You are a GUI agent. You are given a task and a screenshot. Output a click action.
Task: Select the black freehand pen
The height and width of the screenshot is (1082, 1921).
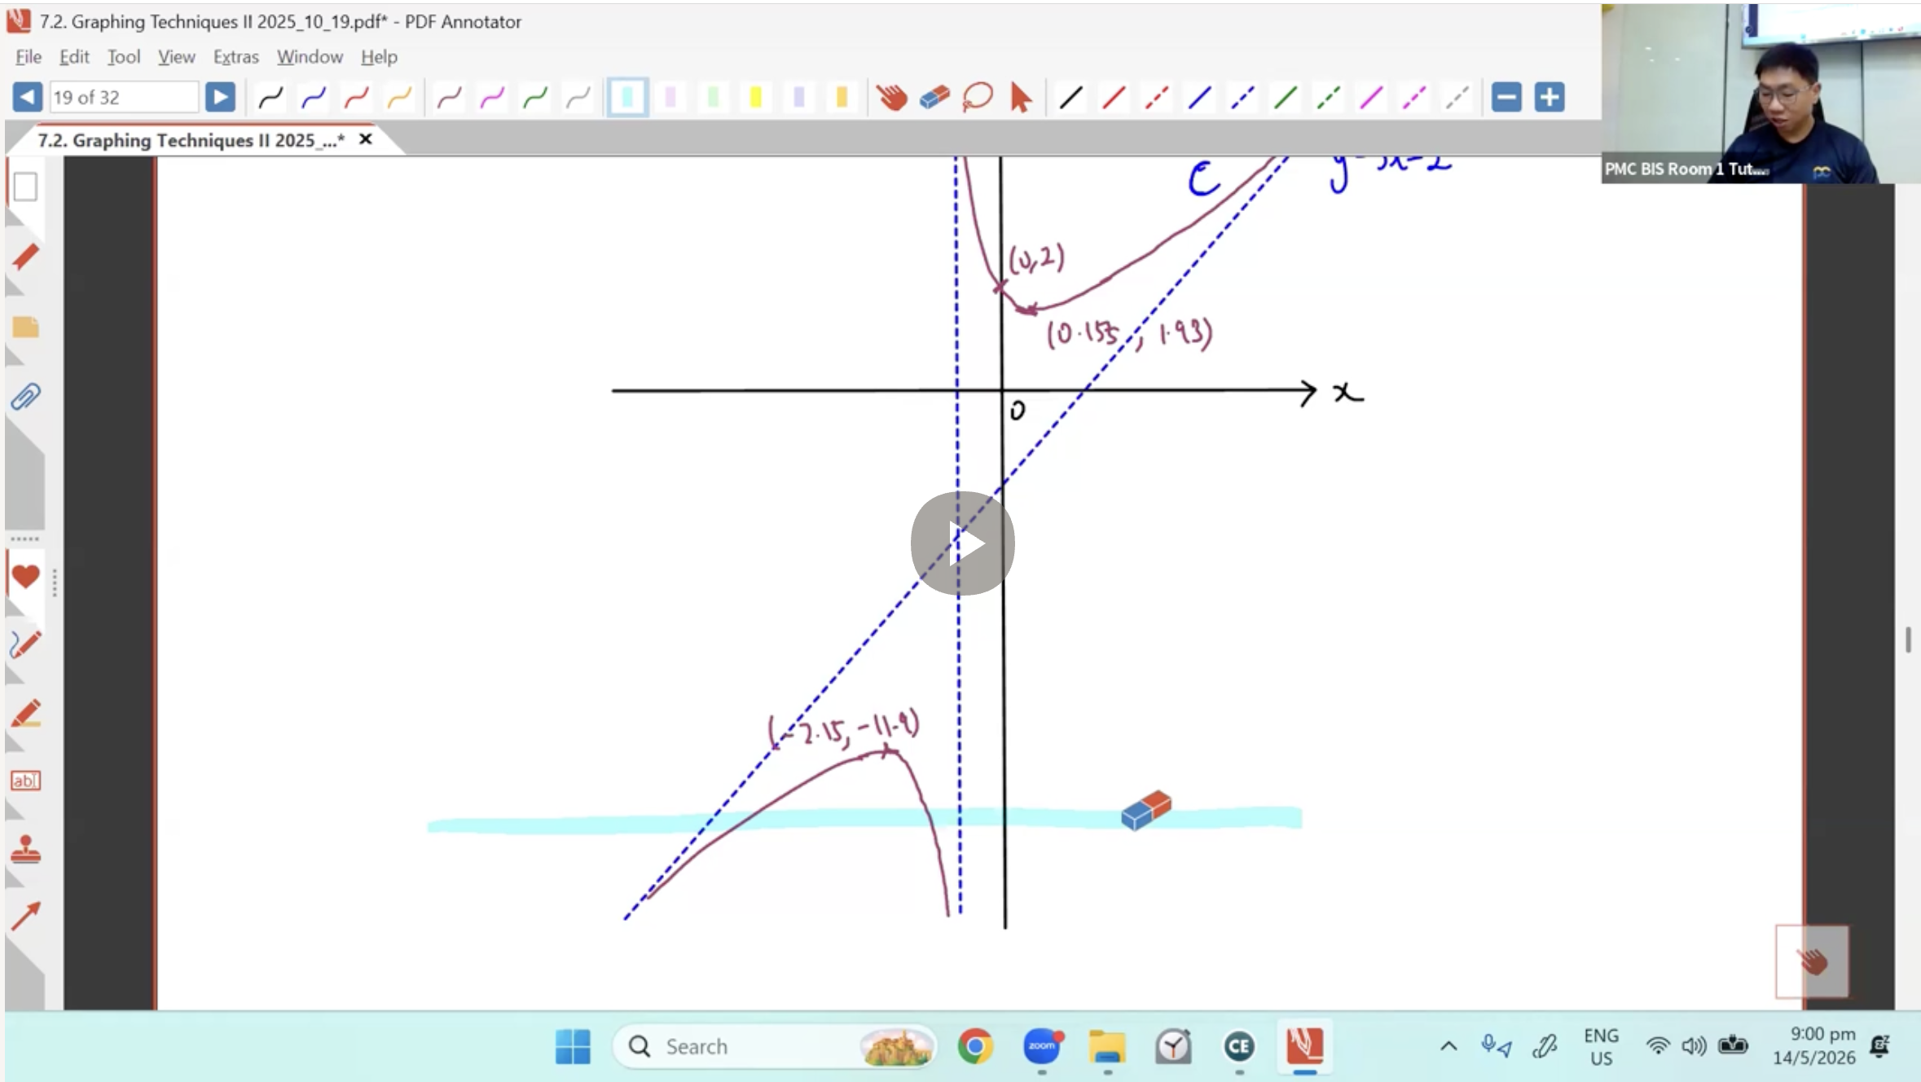click(270, 98)
